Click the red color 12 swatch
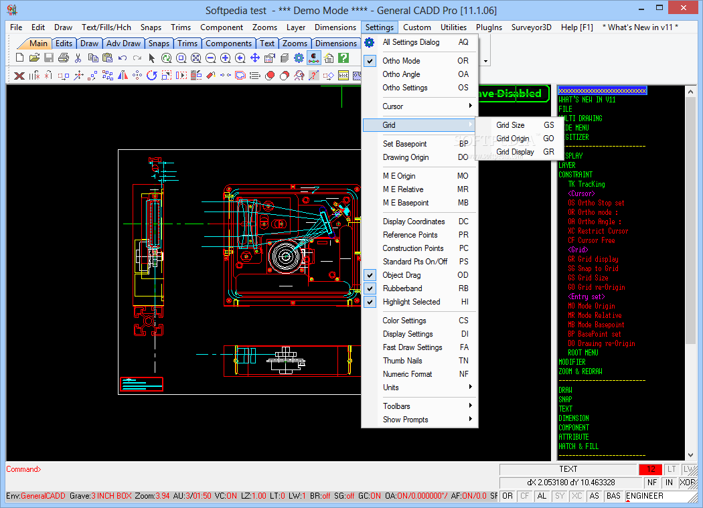 coord(651,469)
